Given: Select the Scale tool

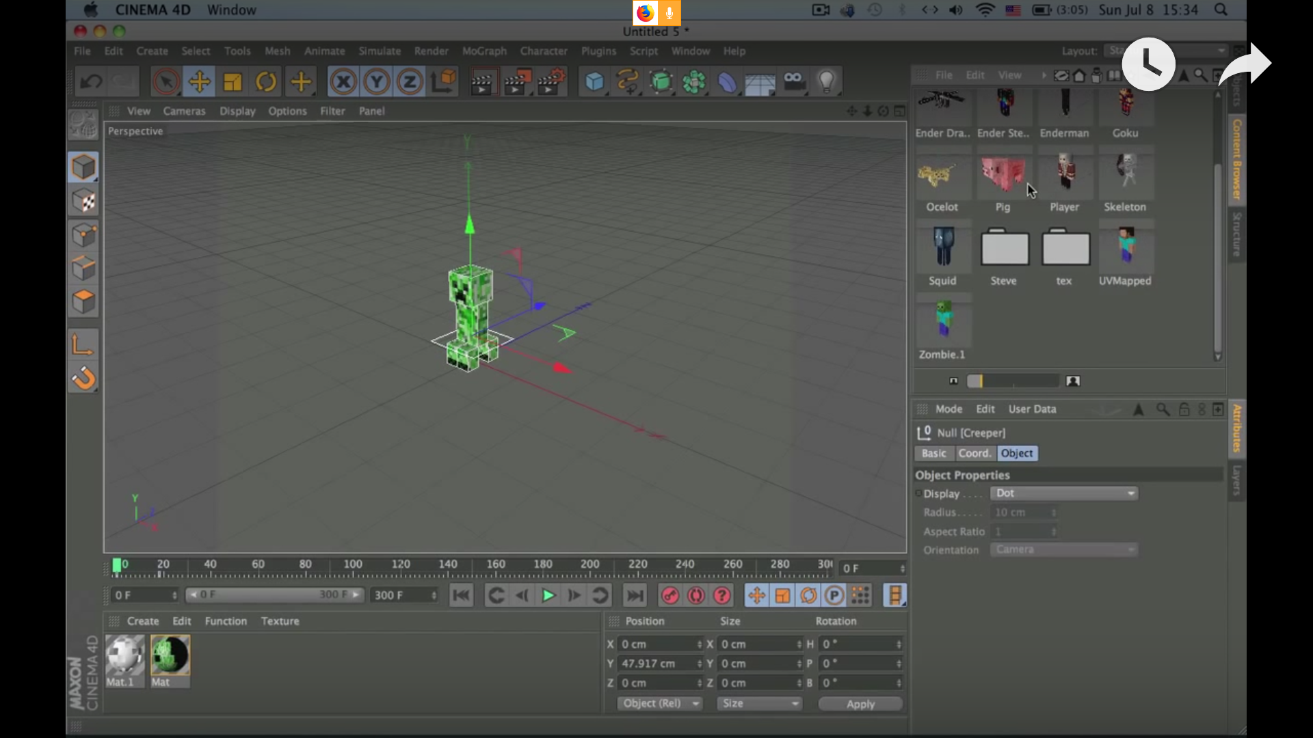Looking at the screenshot, I should point(233,82).
